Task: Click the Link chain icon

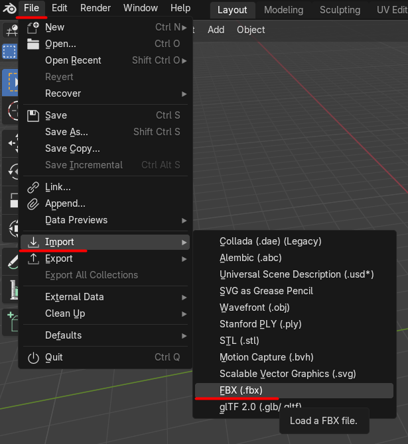Action: coord(33,188)
